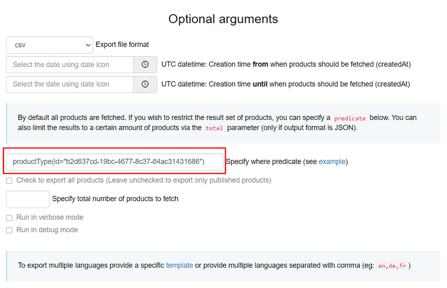Toggle the Run in debug mode checkbox
447x288 pixels.
coord(9,230)
